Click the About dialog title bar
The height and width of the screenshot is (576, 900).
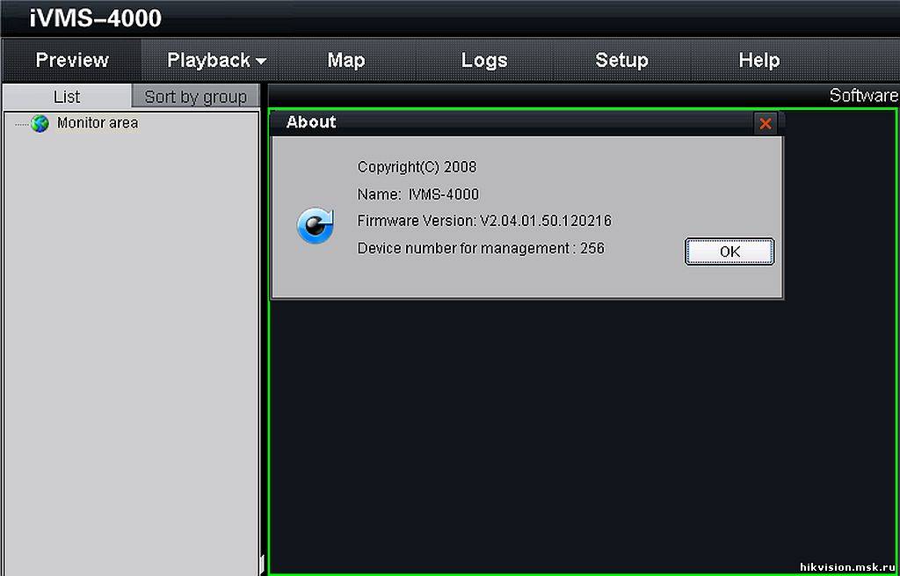coord(526,123)
